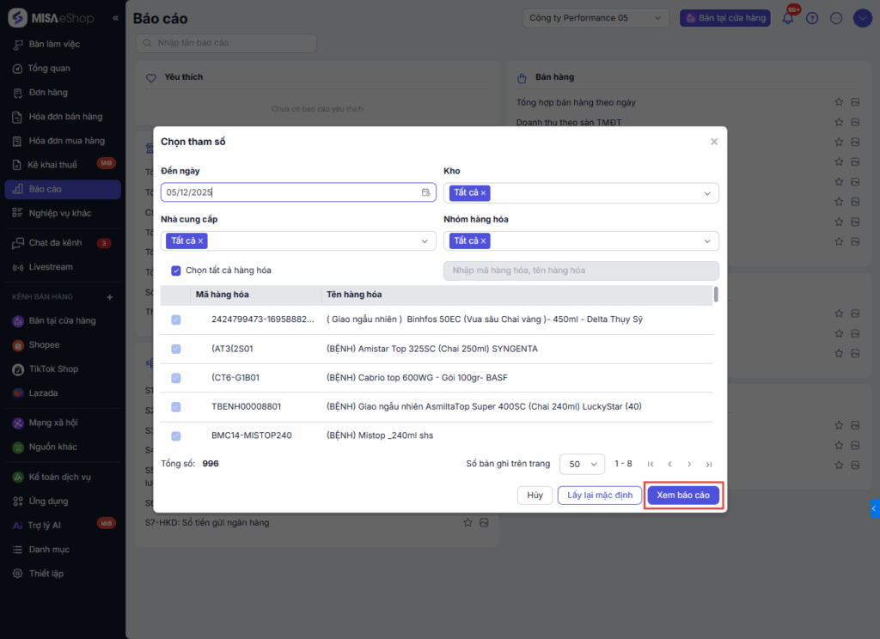
Task: Open Đơn hàng in the sidebar
Action: tap(47, 92)
